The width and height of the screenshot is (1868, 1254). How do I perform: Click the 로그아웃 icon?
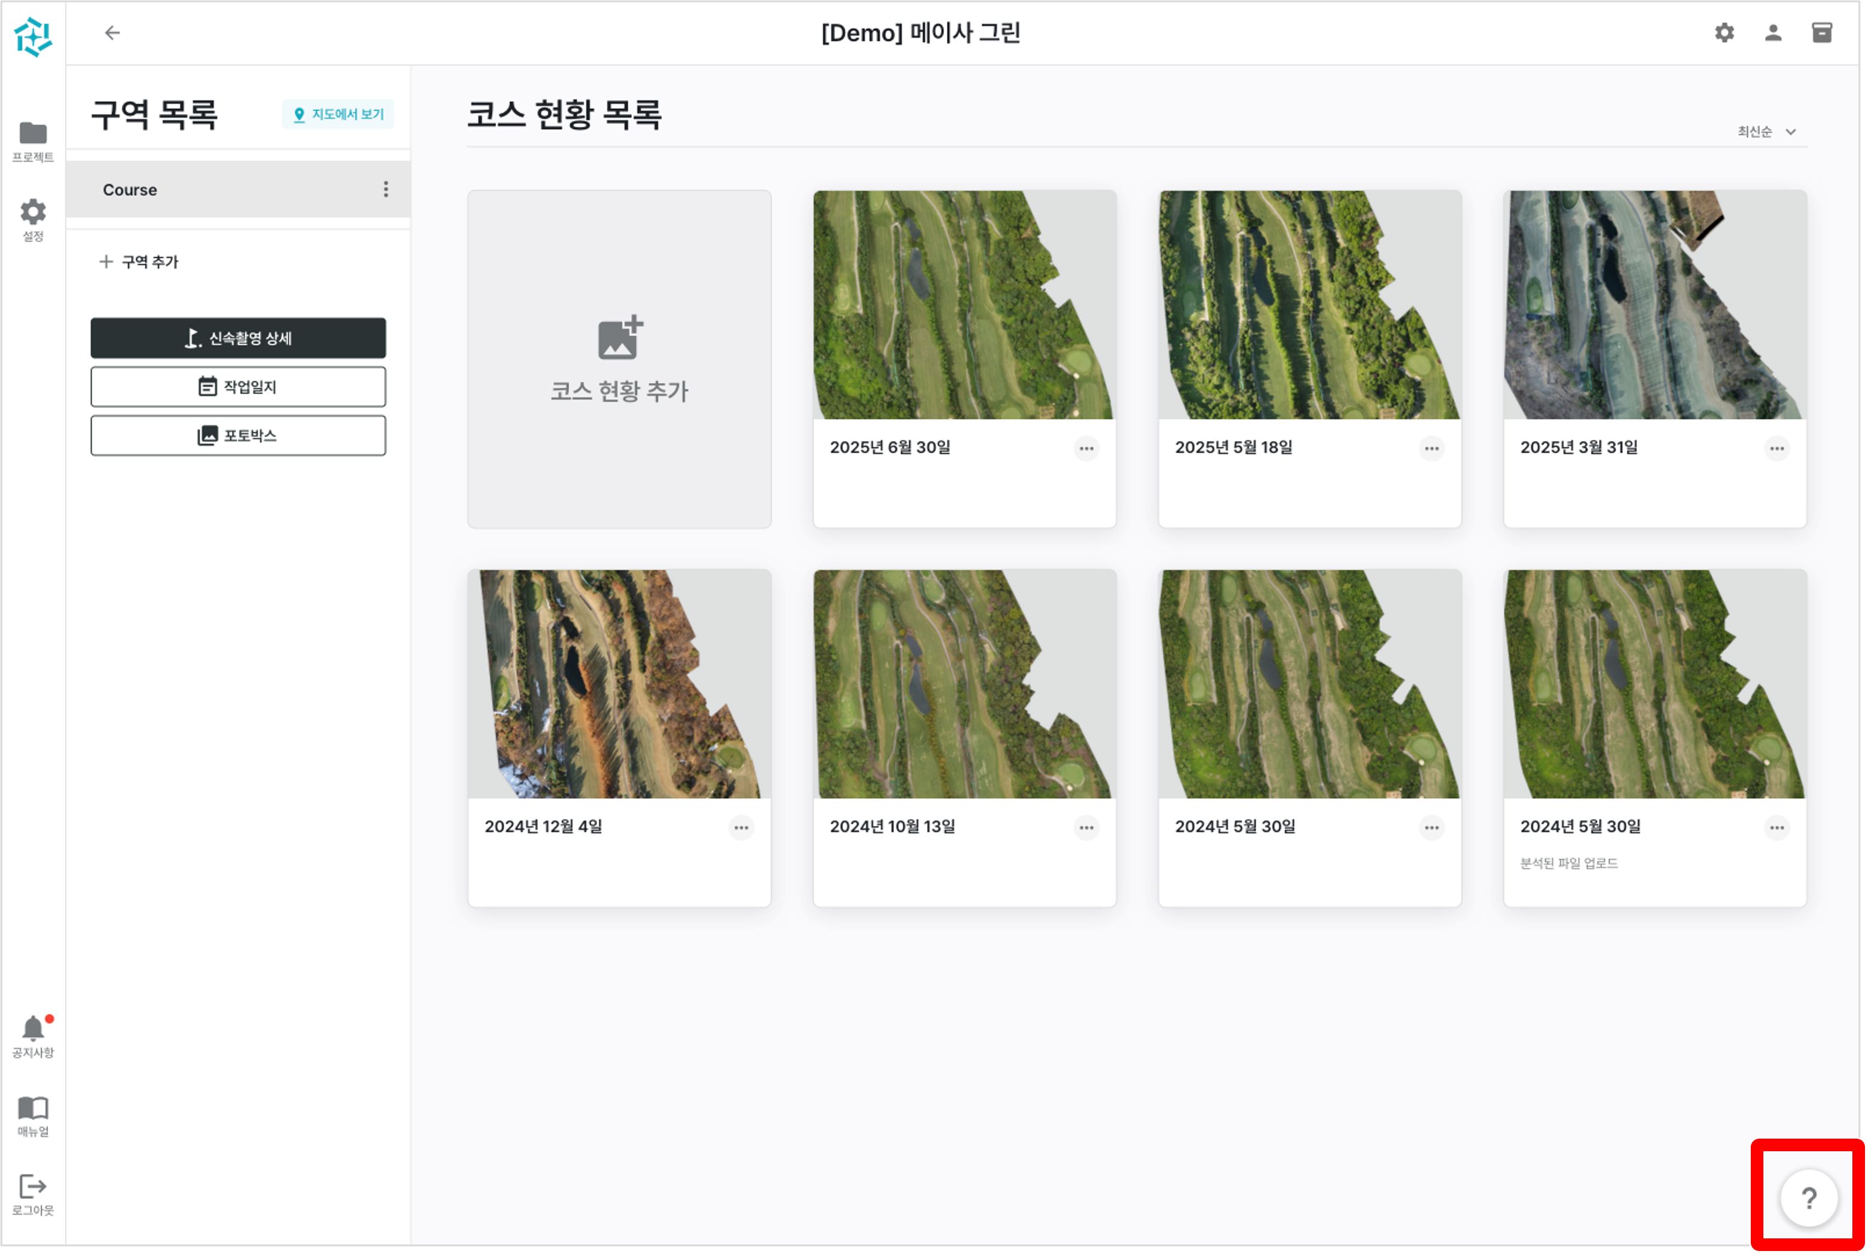click(33, 1194)
